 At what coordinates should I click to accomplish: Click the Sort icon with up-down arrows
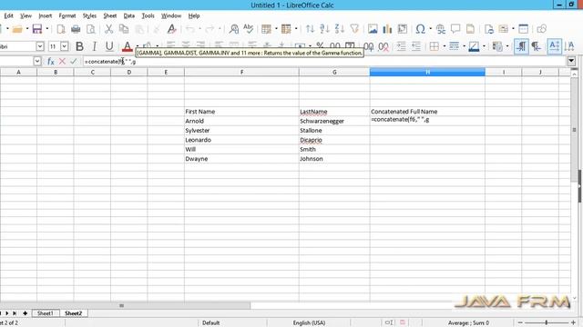(310, 29)
